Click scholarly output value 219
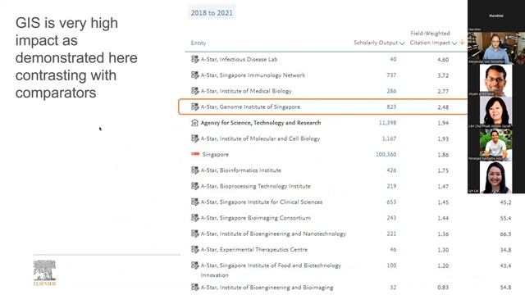Viewport: 525px width, 295px height. pos(391,186)
